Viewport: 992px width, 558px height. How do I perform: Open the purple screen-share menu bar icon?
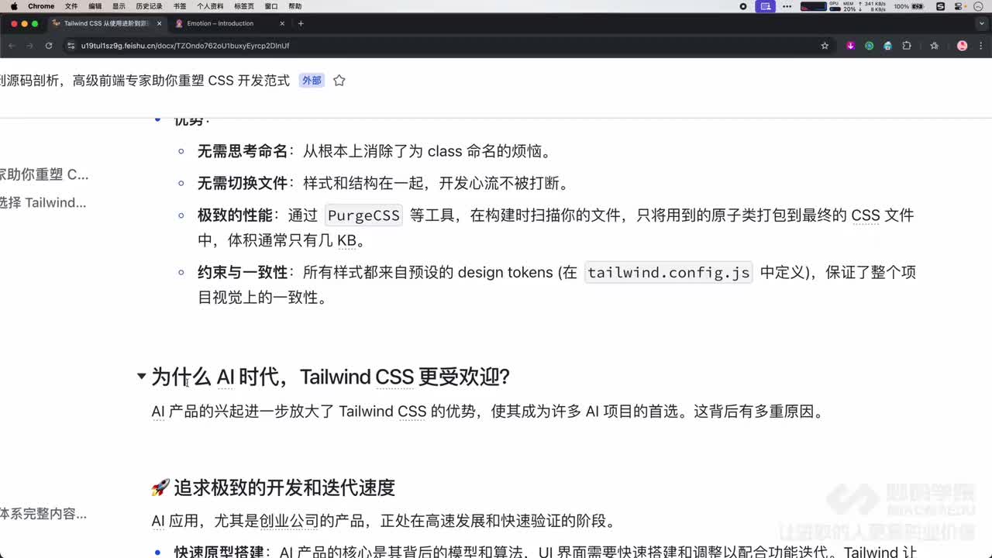coord(766,6)
